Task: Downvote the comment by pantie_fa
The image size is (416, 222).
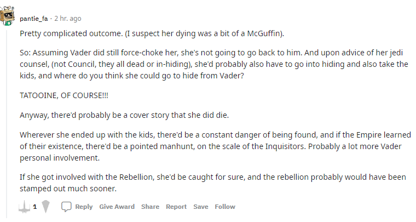Action: 45,206
